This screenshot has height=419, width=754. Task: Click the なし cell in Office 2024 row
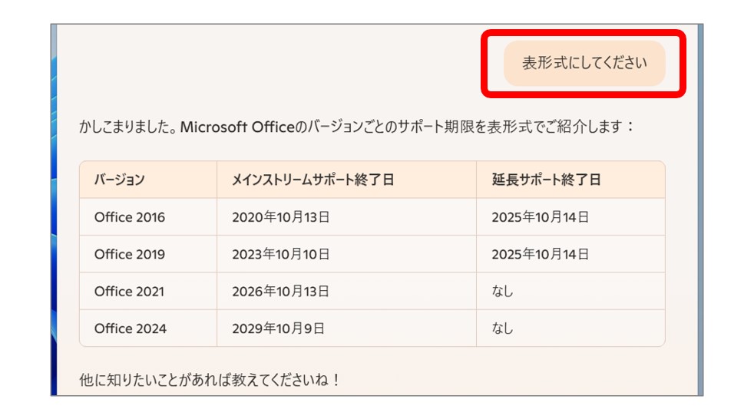point(570,328)
